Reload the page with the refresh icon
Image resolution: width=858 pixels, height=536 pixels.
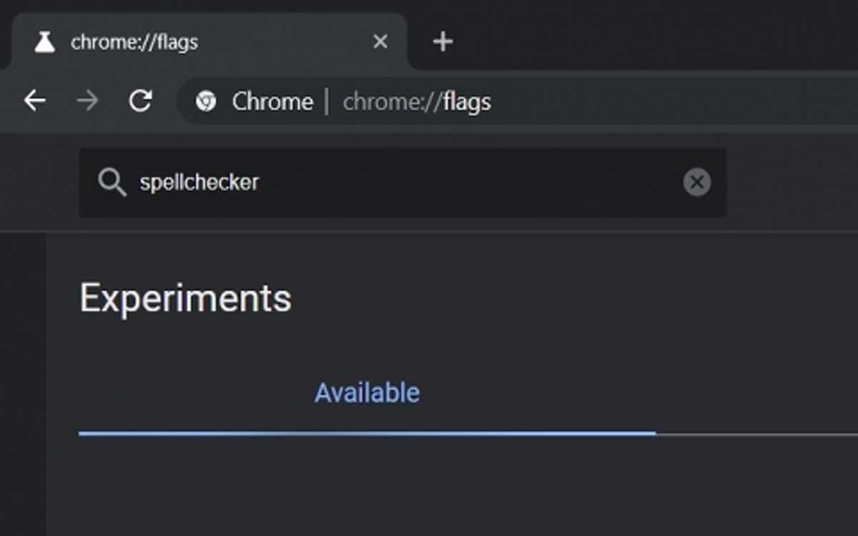click(140, 101)
